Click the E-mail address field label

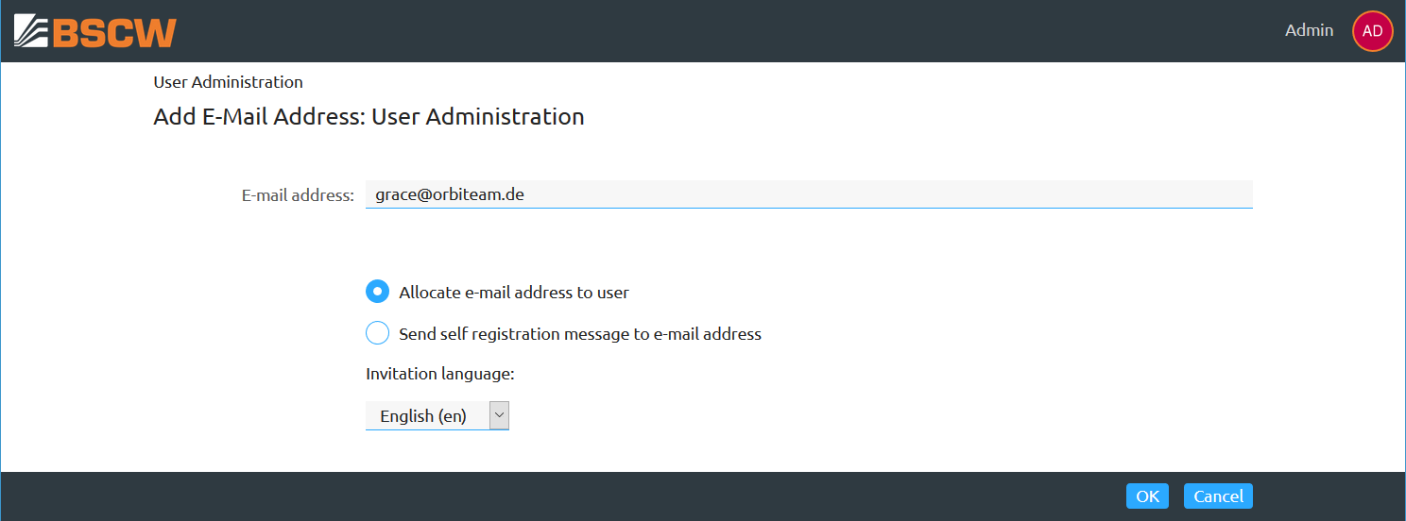(x=298, y=195)
